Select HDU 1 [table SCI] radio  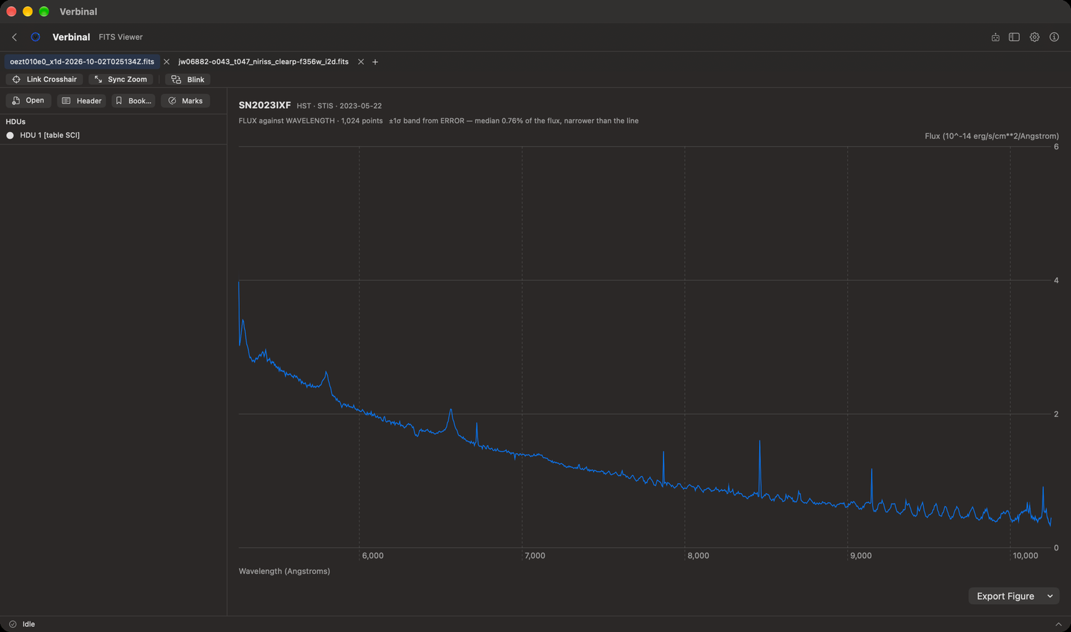click(10, 135)
